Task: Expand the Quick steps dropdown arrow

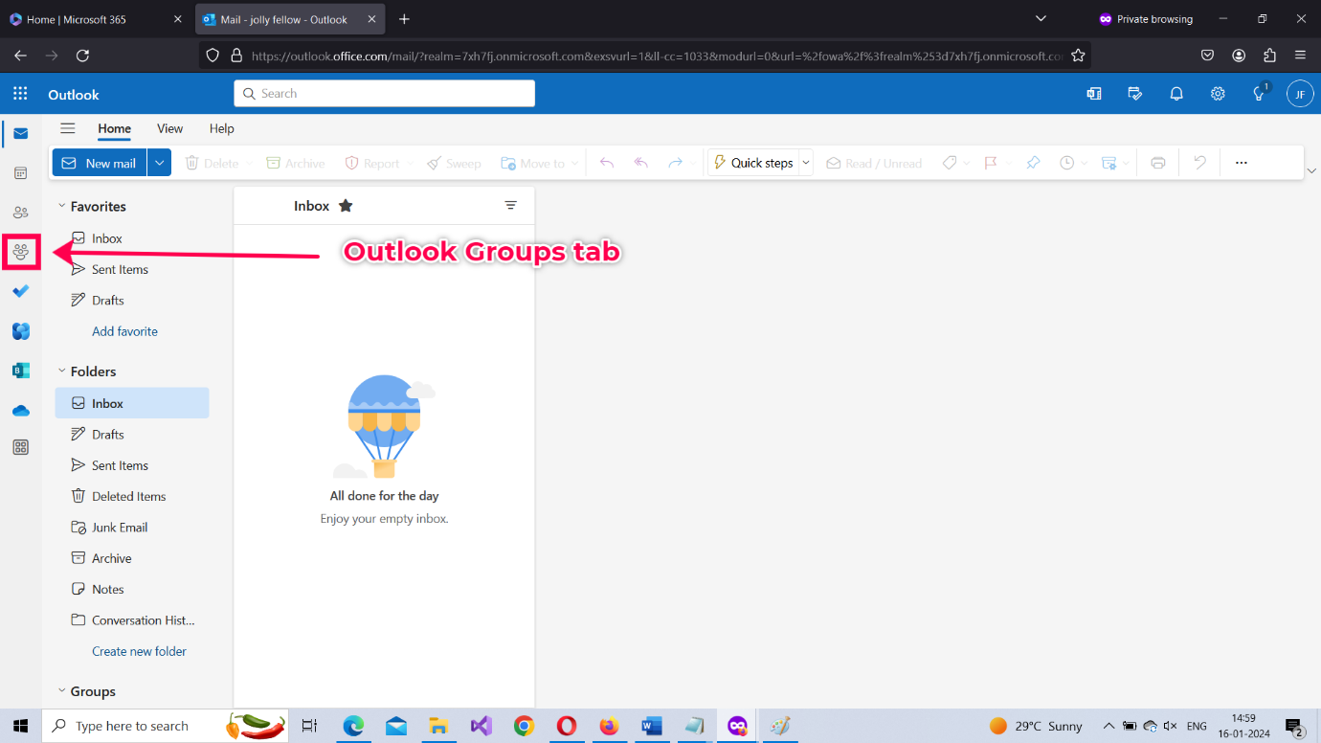Action: (x=806, y=164)
